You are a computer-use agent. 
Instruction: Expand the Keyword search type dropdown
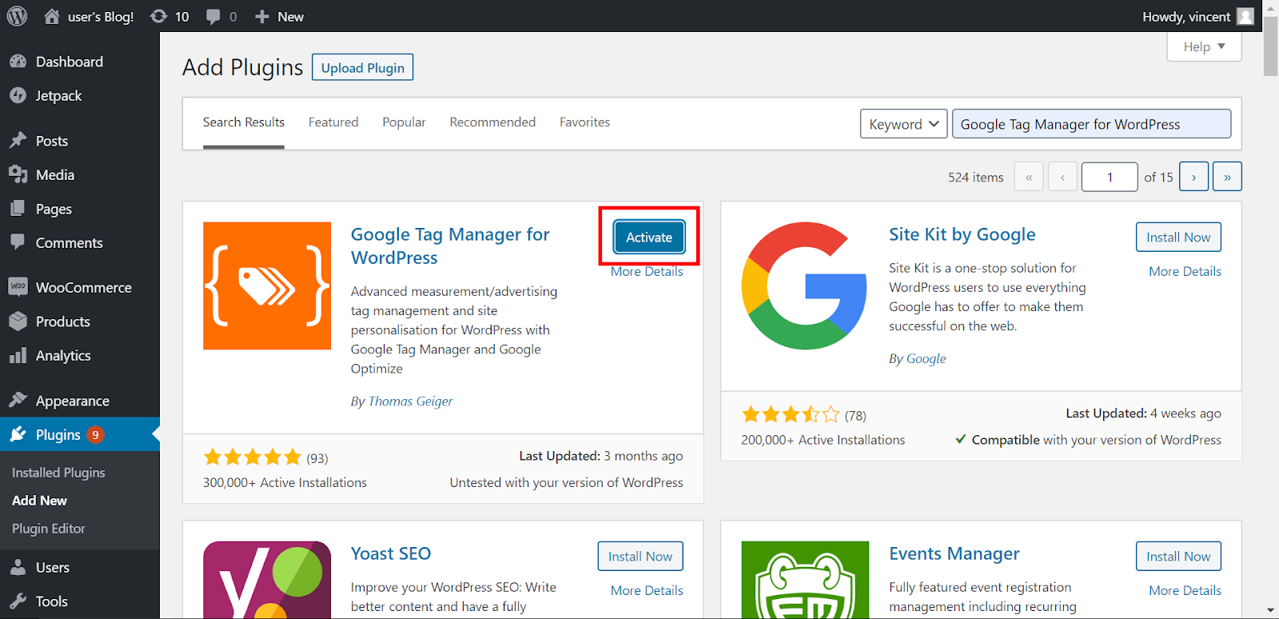(x=903, y=124)
